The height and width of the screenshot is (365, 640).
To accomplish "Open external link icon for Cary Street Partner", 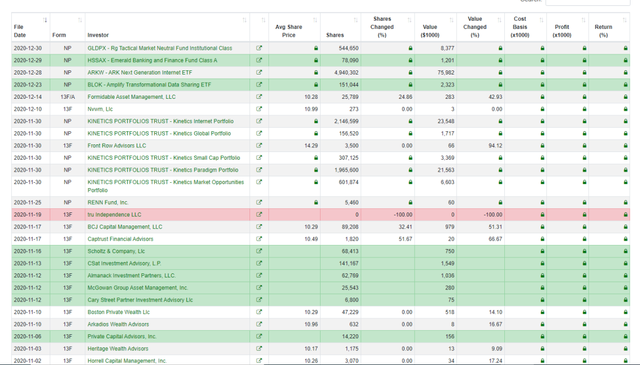I will 259,301.
